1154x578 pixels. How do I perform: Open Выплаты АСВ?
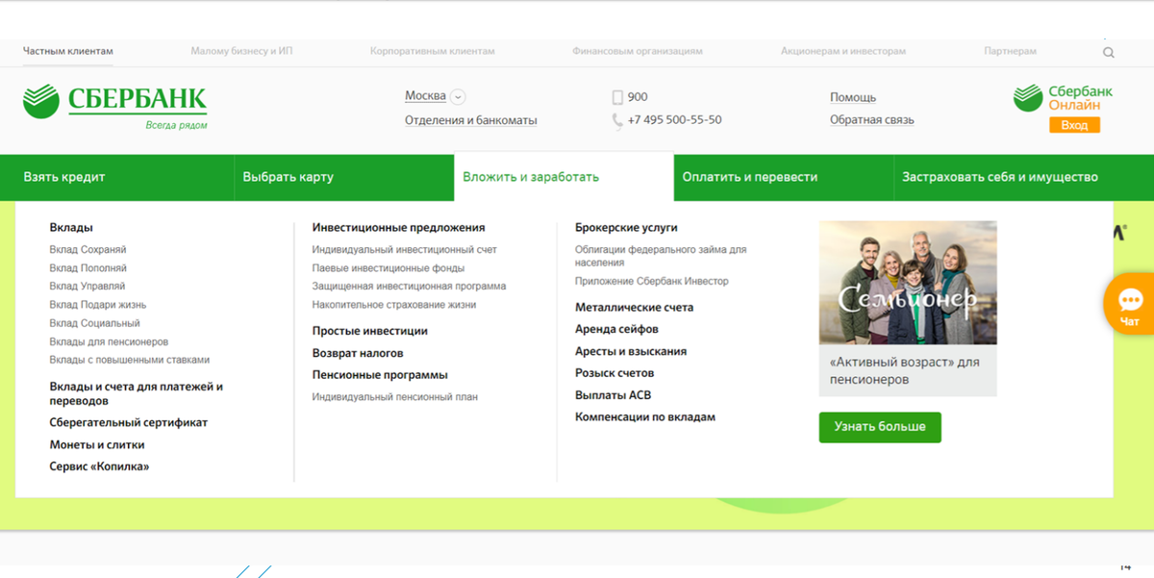coord(614,395)
